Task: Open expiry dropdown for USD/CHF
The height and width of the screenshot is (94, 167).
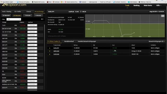Action: [x=32, y=55]
